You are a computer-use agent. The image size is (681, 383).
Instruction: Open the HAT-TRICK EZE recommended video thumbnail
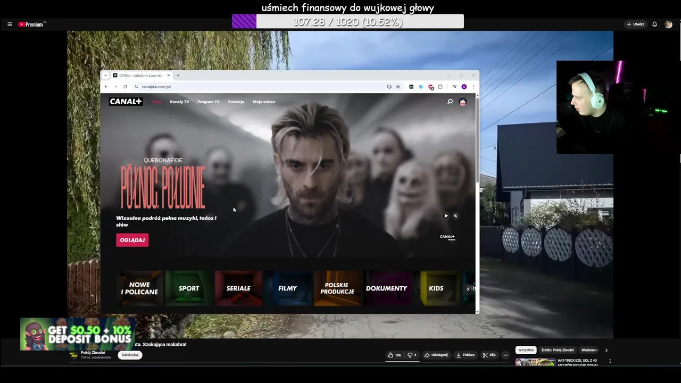point(535,362)
